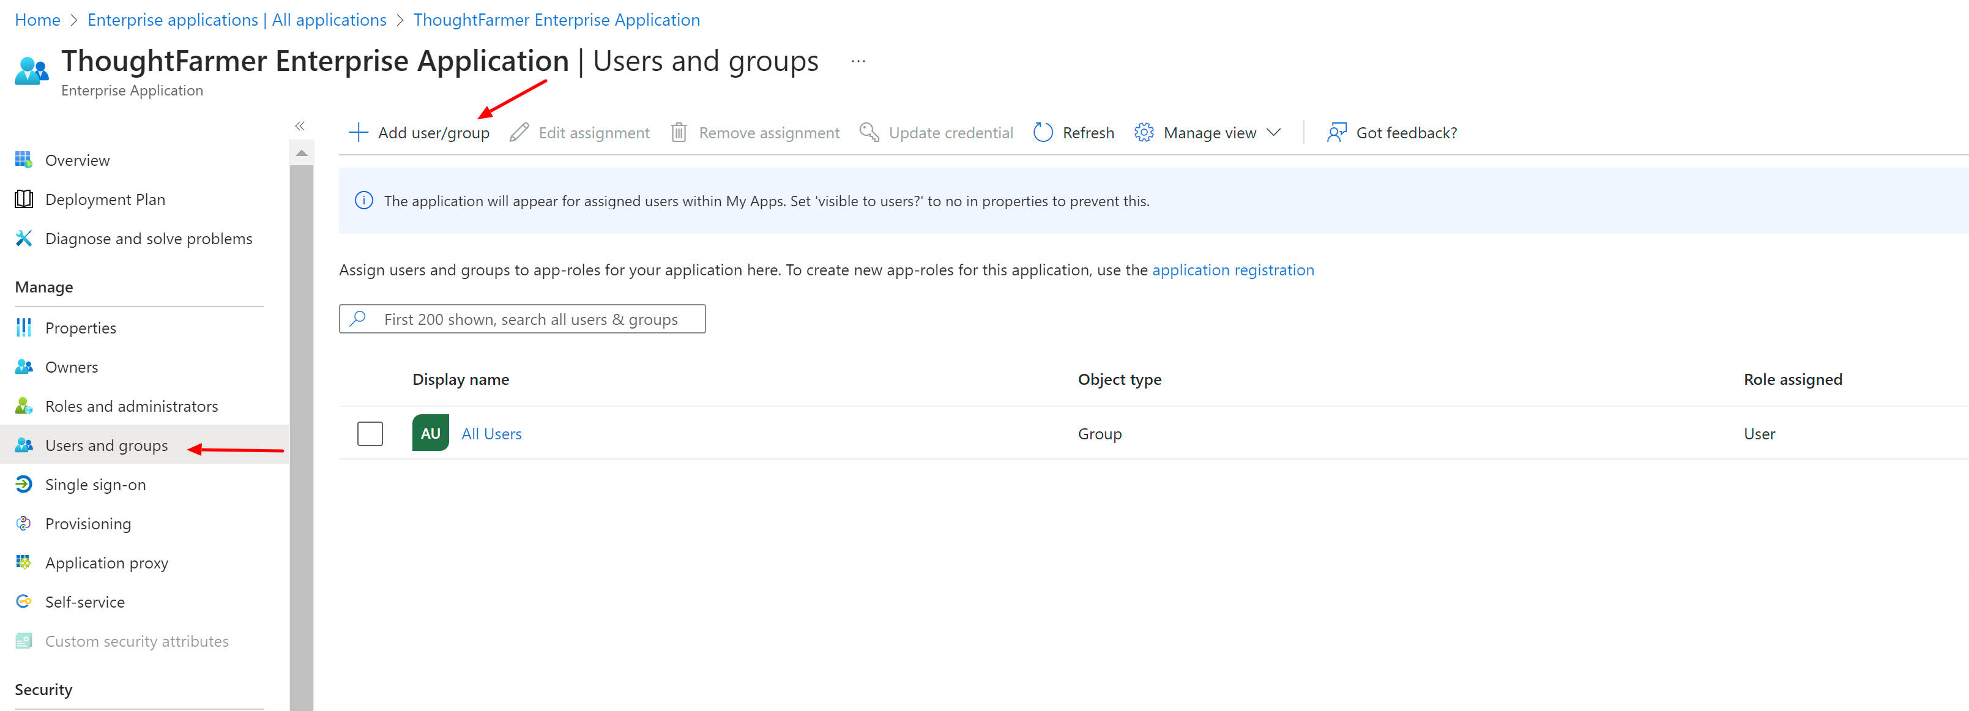Viewport: 1969px width, 711px height.
Task: Click Custom security attributes item
Action: pos(137,641)
